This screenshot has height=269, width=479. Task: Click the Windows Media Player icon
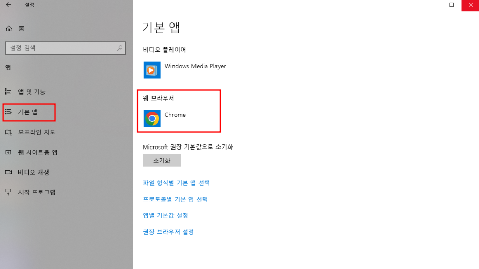click(x=152, y=70)
